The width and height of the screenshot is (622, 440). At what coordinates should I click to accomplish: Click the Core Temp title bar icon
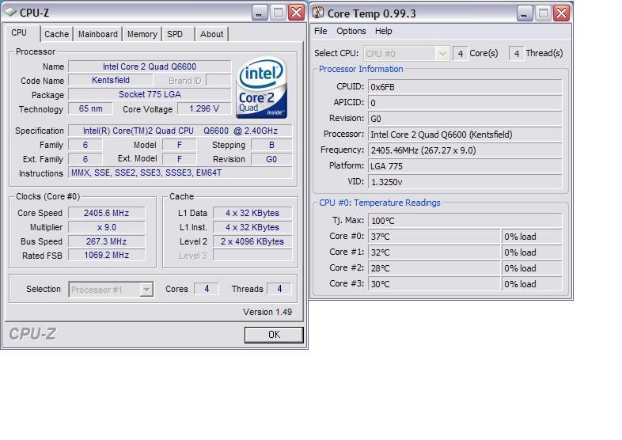tap(318, 13)
